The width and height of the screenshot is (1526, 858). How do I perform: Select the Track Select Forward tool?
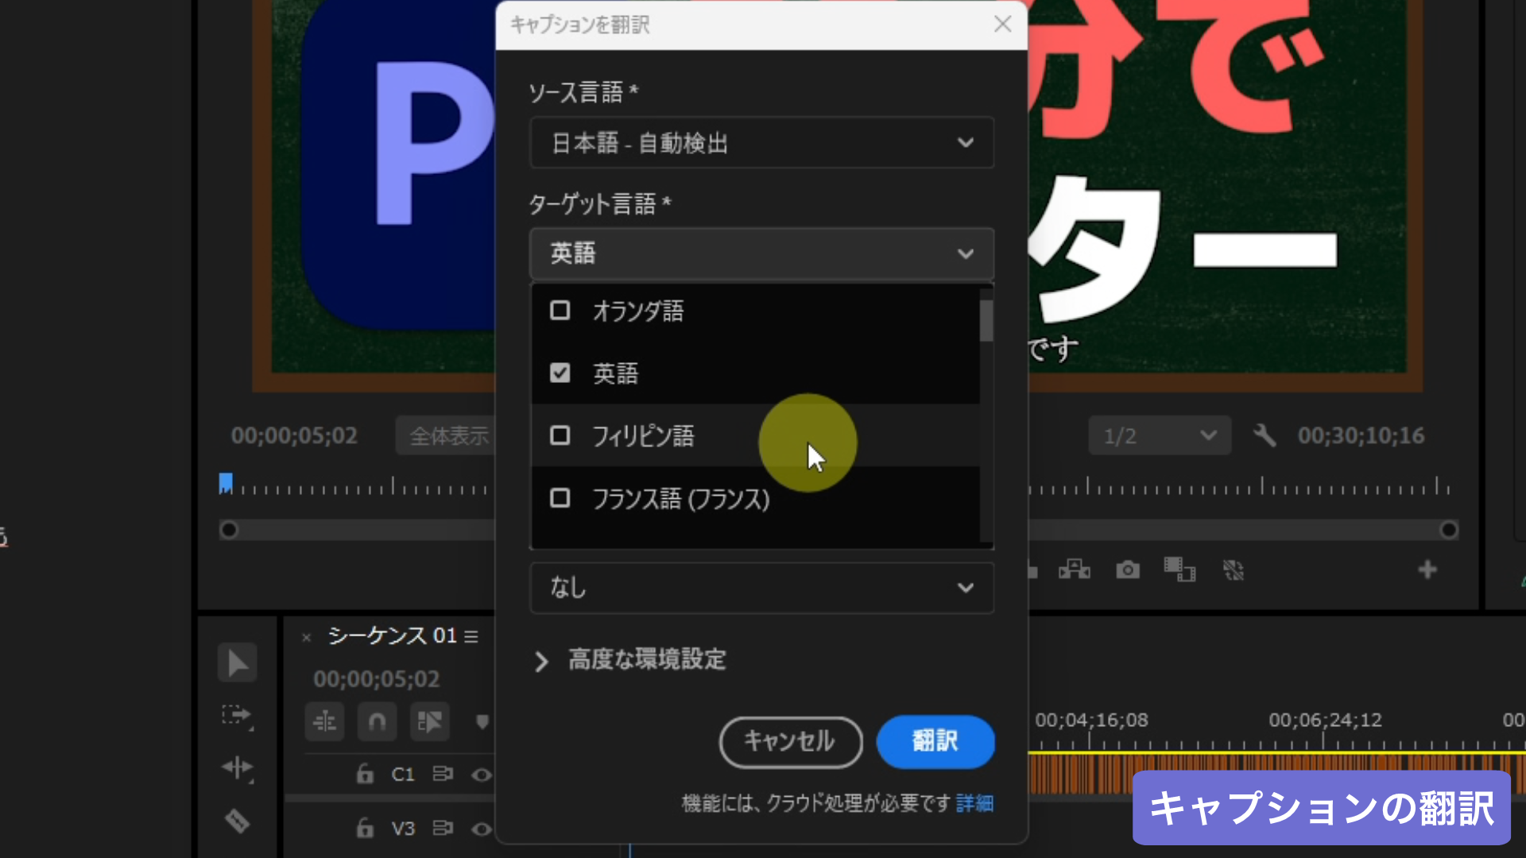point(236,715)
